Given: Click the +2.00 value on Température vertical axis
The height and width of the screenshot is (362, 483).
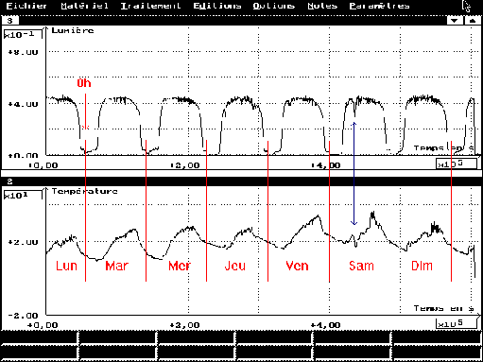Looking at the screenshot, I should [23, 242].
